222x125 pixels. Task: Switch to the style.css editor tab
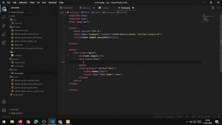pos(86,8)
